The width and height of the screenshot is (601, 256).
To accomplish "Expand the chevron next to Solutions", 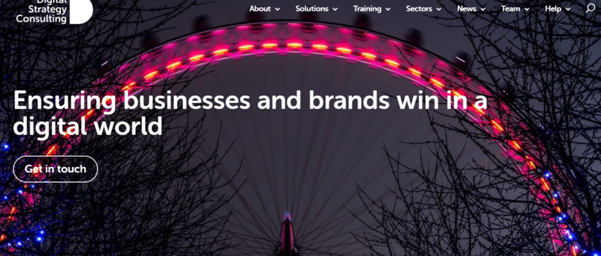I will click(335, 9).
